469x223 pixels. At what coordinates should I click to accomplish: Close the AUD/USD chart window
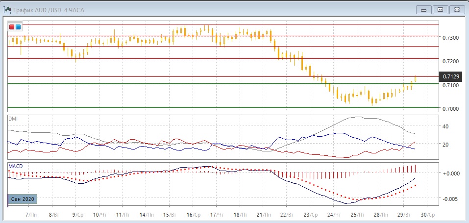456,9
